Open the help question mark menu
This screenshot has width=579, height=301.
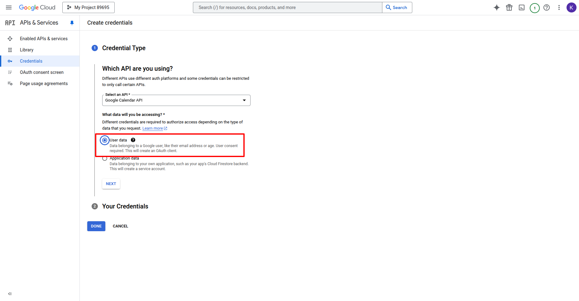pos(547,7)
